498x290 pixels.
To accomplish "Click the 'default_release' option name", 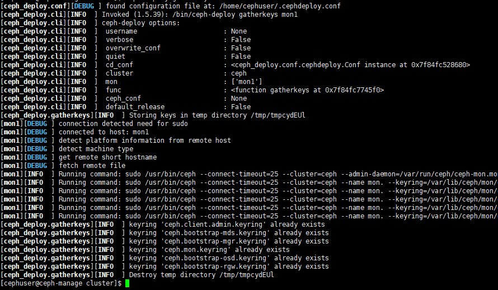I will [135, 107].
